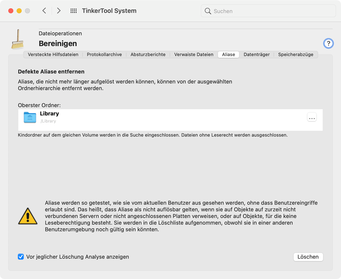This screenshot has height=279, width=341.
Task: Click the yellow warning triangle icon
Action: pos(27,216)
